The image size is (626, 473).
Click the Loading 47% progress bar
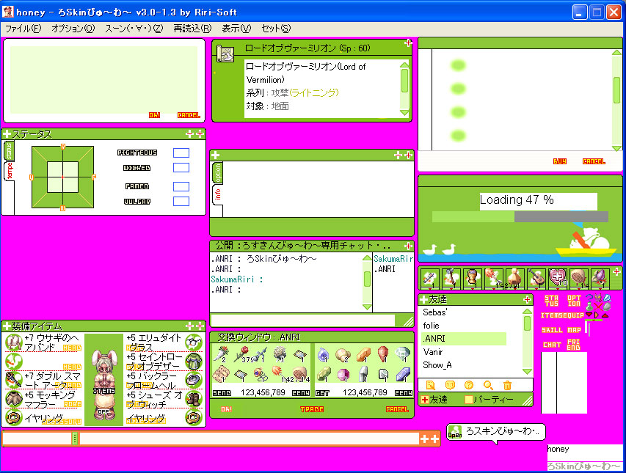(x=520, y=216)
